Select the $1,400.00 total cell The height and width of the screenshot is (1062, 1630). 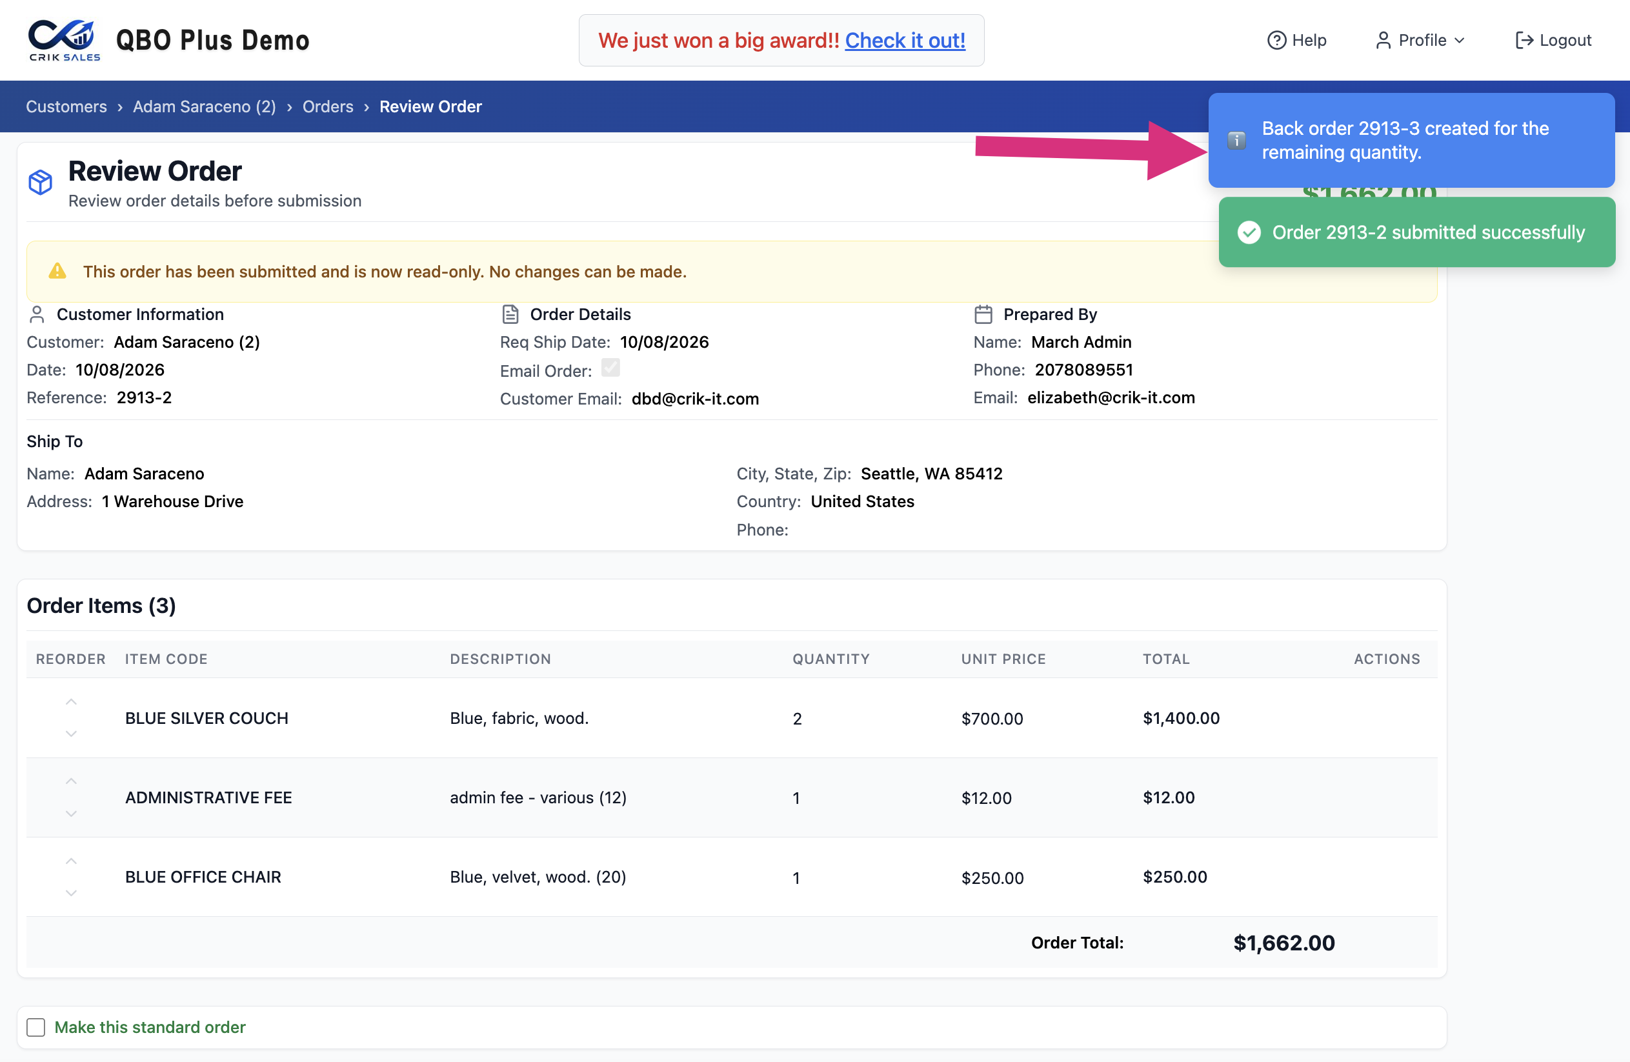pos(1181,717)
